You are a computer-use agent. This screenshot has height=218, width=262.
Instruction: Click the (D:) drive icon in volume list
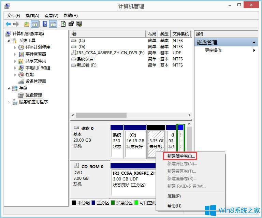74,47
